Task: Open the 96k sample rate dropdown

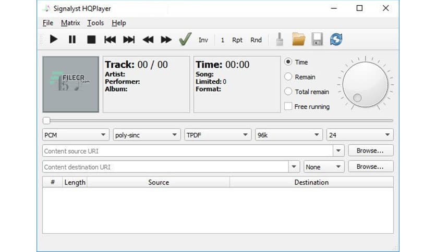Action: (288, 135)
